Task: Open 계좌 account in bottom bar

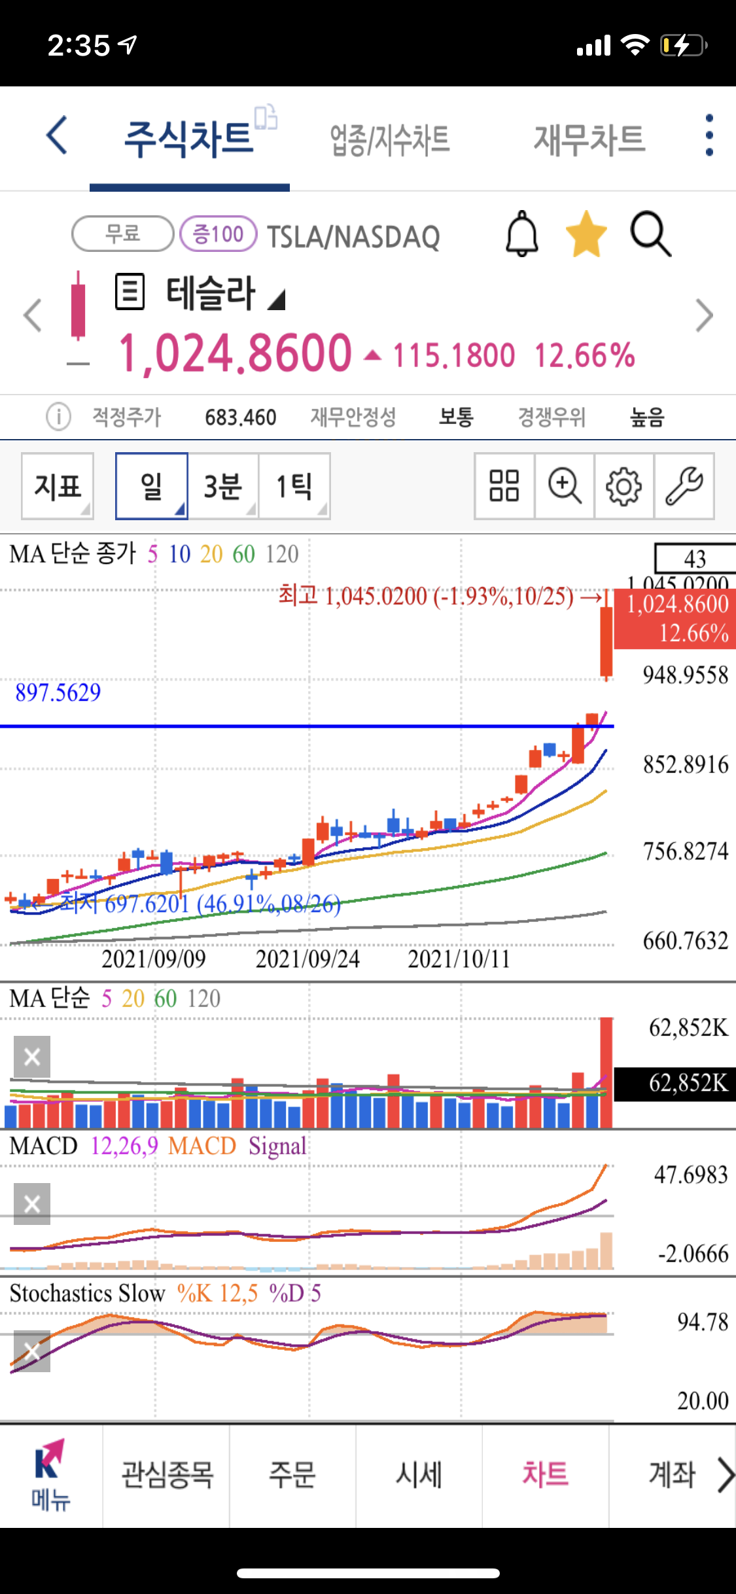Action: click(x=672, y=1475)
